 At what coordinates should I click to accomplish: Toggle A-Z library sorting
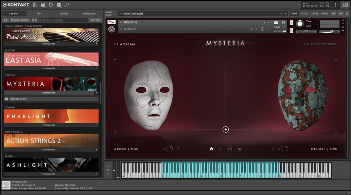click(34, 19)
